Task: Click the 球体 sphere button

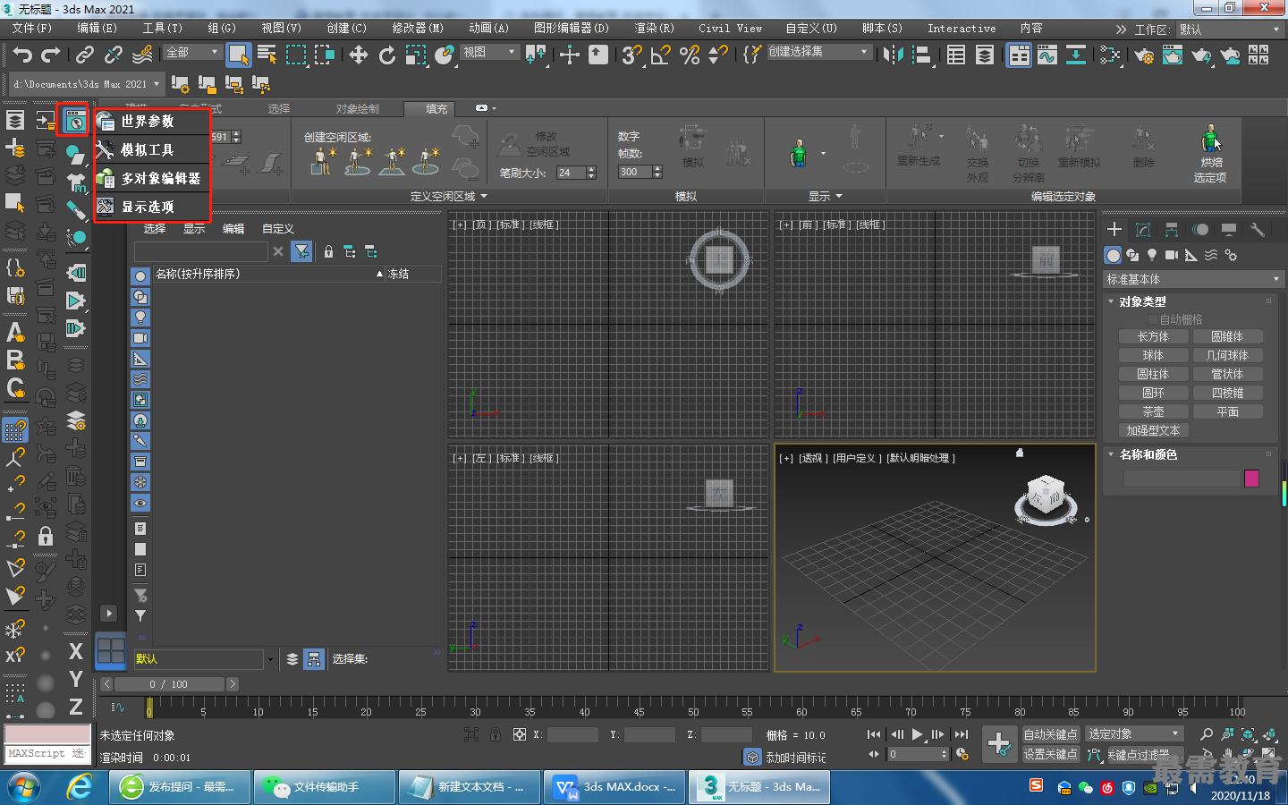Action: (1153, 355)
